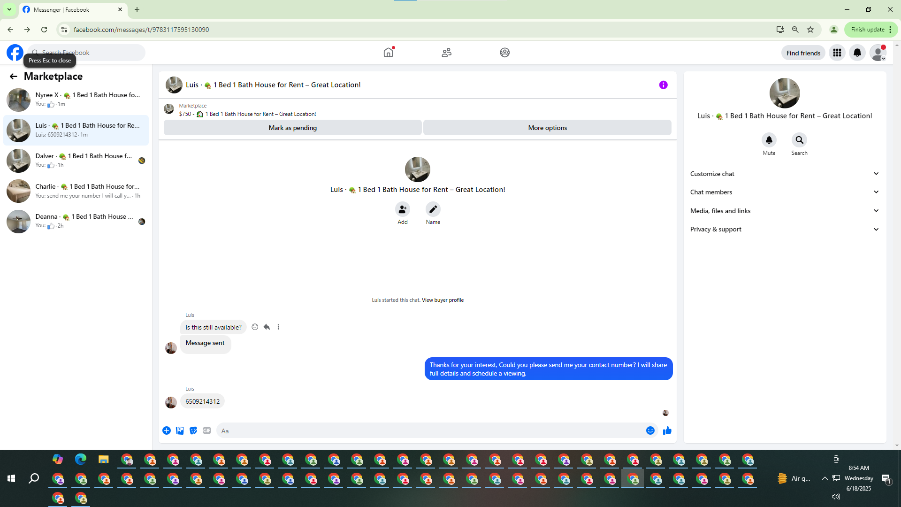Reply to 'Is this still available?' message
The height and width of the screenshot is (507, 901).
(267, 327)
